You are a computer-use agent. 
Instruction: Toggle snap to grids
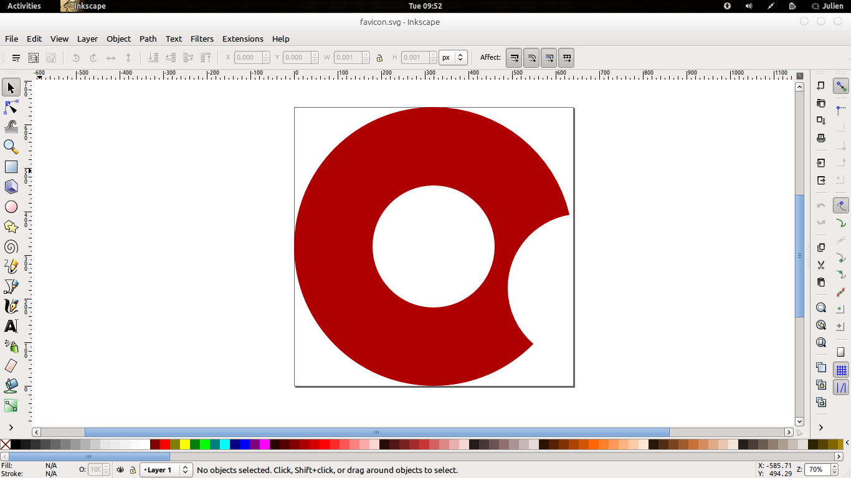point(841,370)
